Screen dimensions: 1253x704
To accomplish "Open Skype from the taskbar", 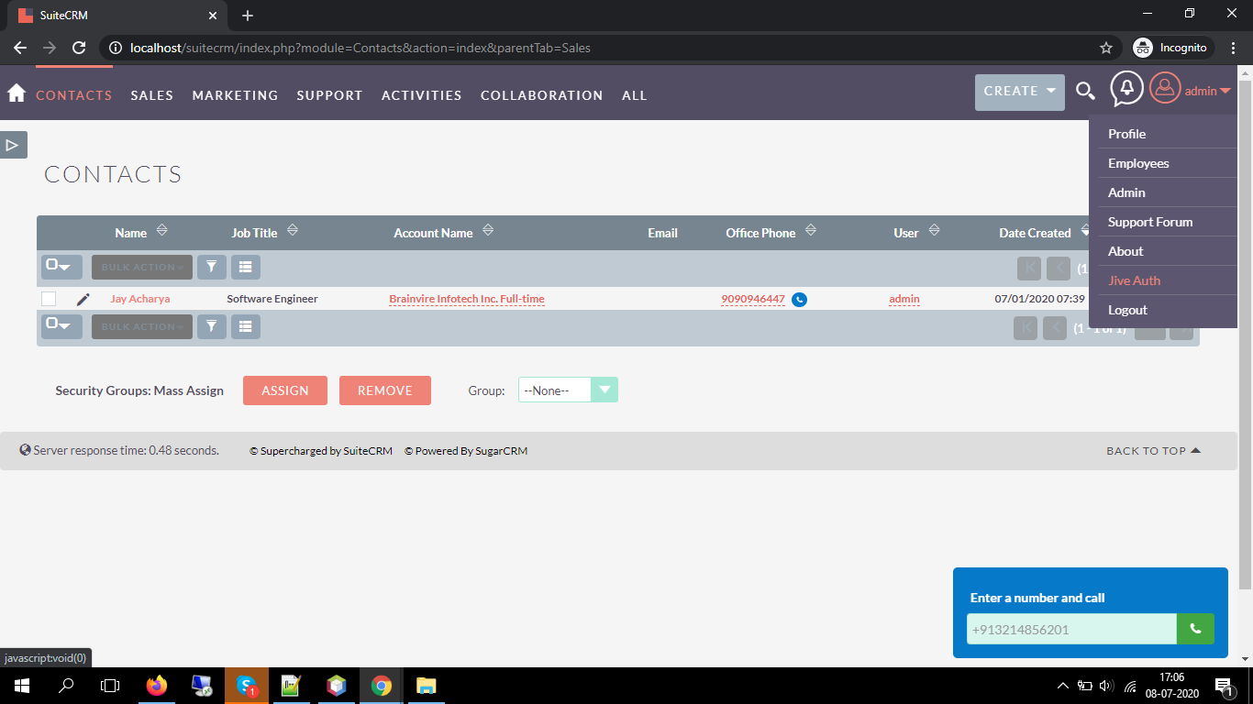I will click(x=247, y=686).
